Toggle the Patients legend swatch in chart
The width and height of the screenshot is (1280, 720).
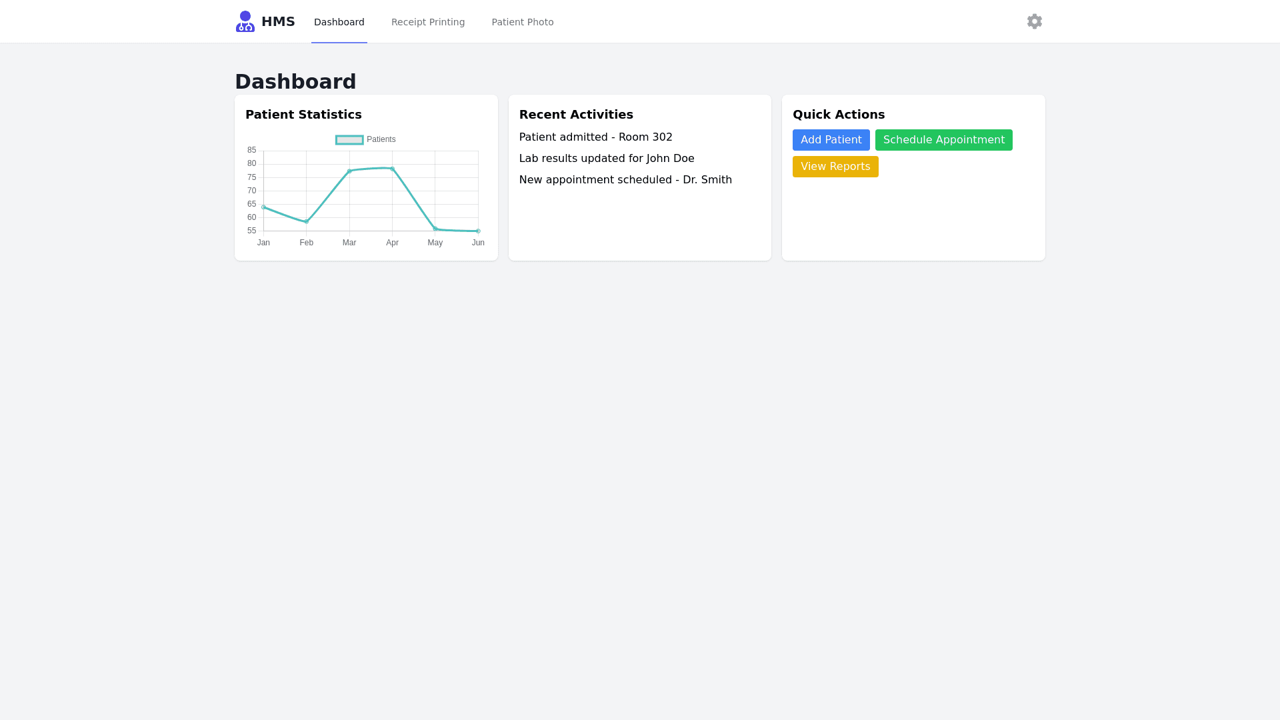(x=349, y=140)
